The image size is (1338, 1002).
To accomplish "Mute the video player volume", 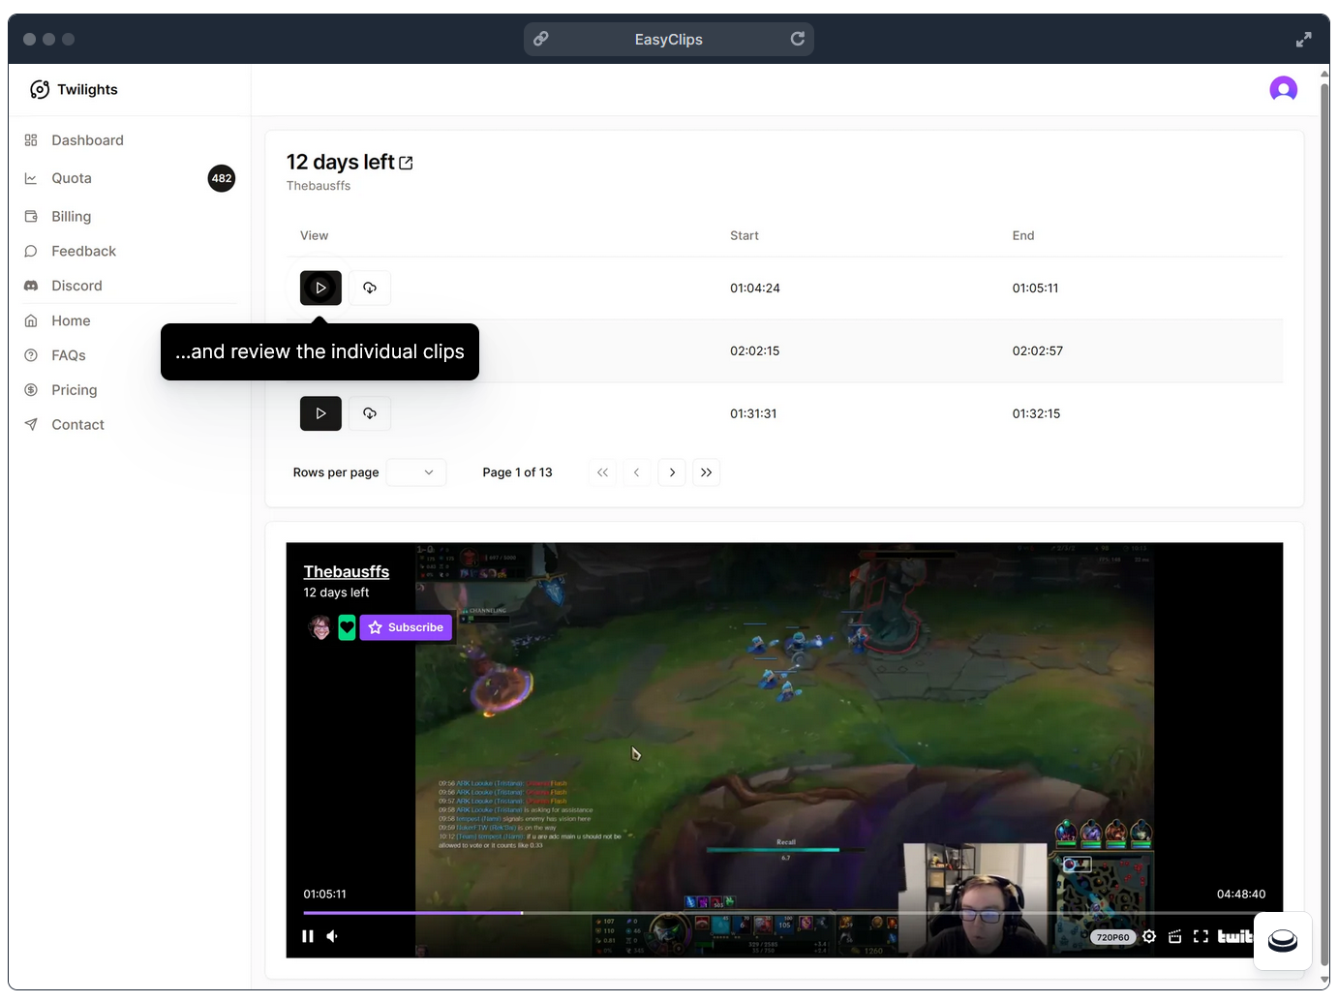I will click(x=332, y=936).
